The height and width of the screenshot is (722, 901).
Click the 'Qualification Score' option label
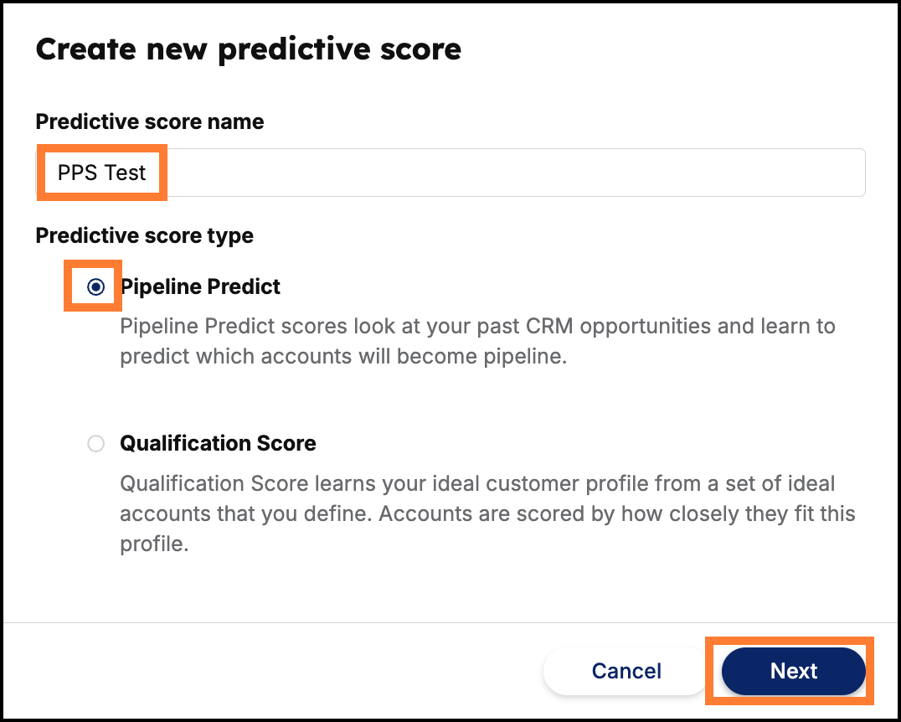click(x=218, y=443)
